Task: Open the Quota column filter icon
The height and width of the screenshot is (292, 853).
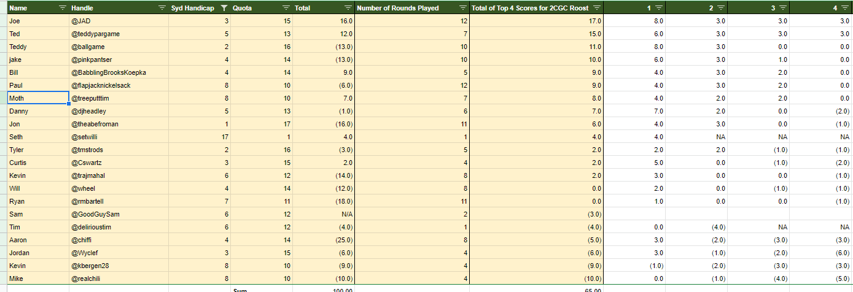Action: pos(286,8)
